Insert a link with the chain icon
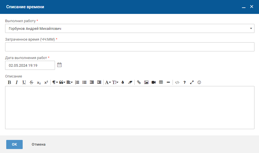Screen dimensions: 259x153 click(139, 82)
